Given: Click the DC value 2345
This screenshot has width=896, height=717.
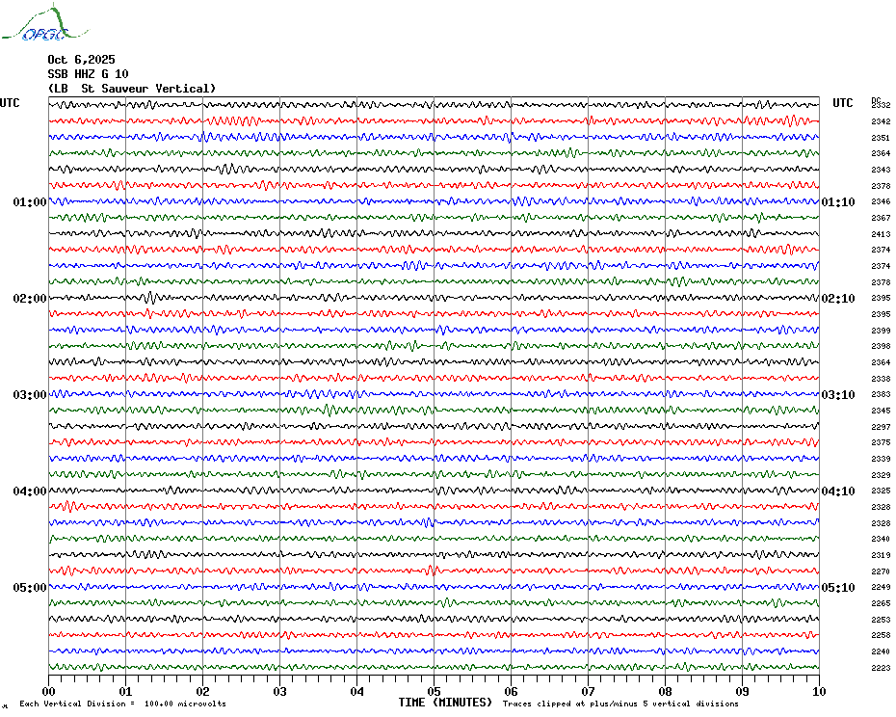Looking at the screenshot, I should (x=881, y=411).
